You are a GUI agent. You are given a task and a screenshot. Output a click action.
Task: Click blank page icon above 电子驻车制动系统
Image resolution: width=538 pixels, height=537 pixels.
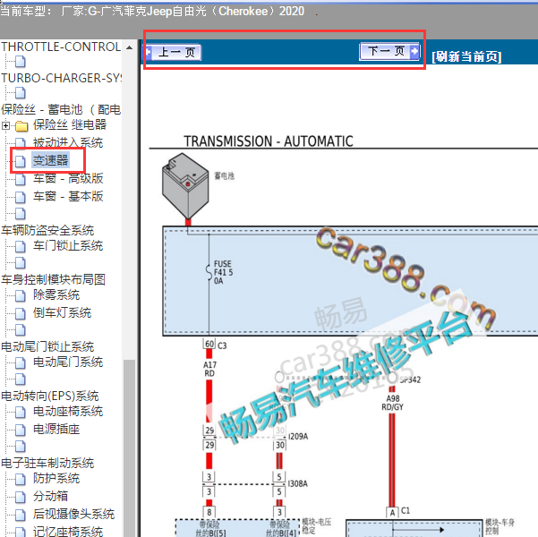21,446
